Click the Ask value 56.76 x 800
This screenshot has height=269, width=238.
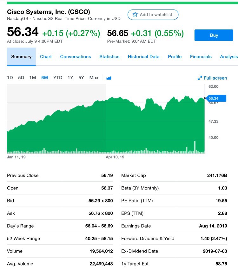[x=101, y=213]
